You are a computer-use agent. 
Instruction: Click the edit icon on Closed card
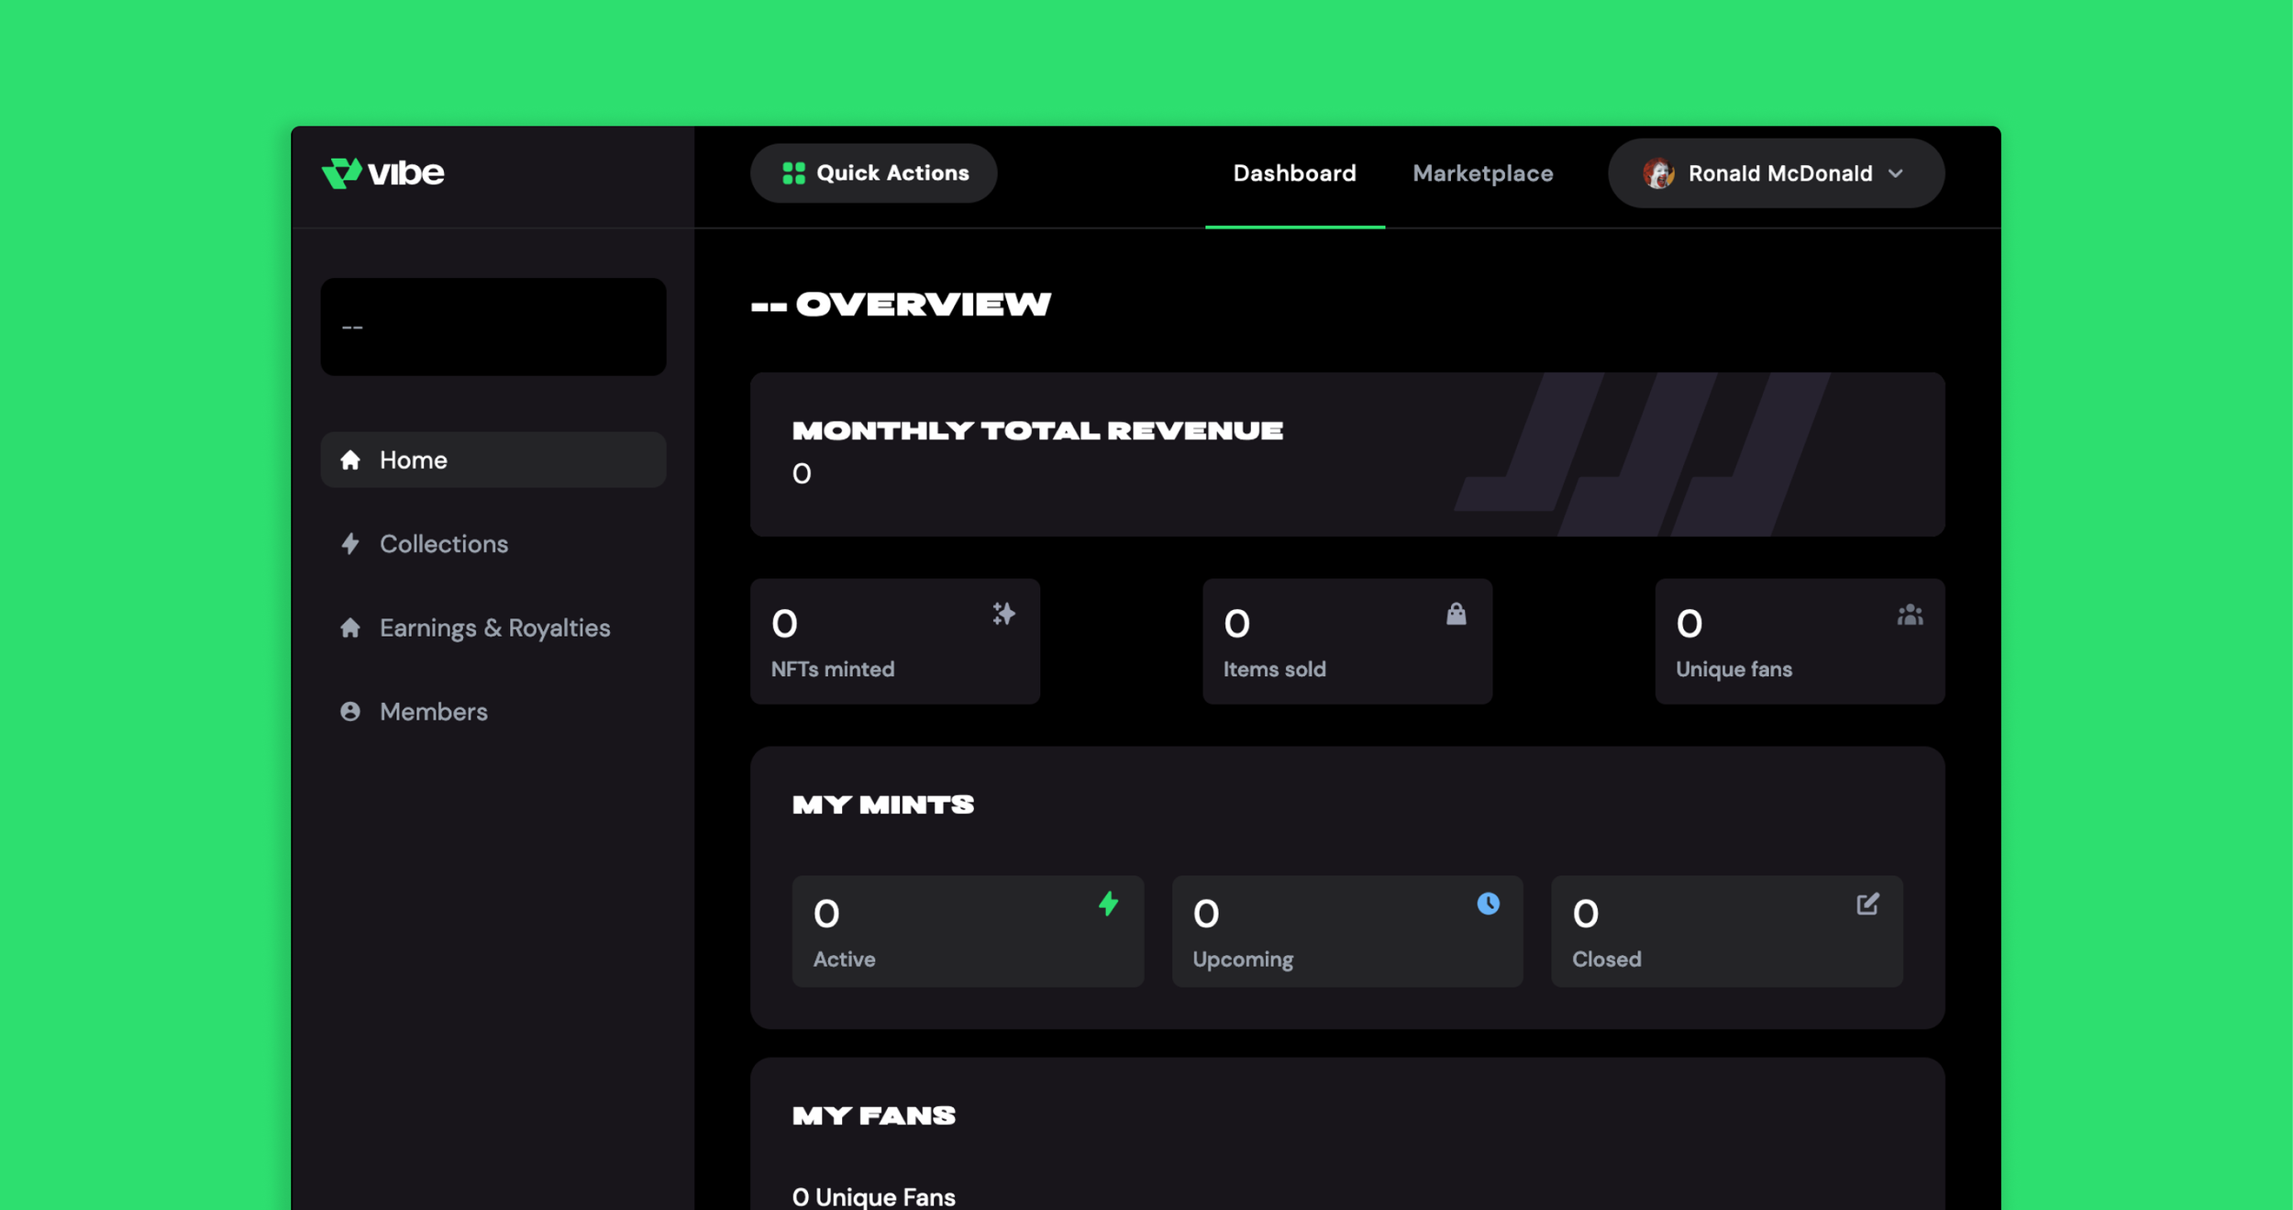coord(1867,904)
